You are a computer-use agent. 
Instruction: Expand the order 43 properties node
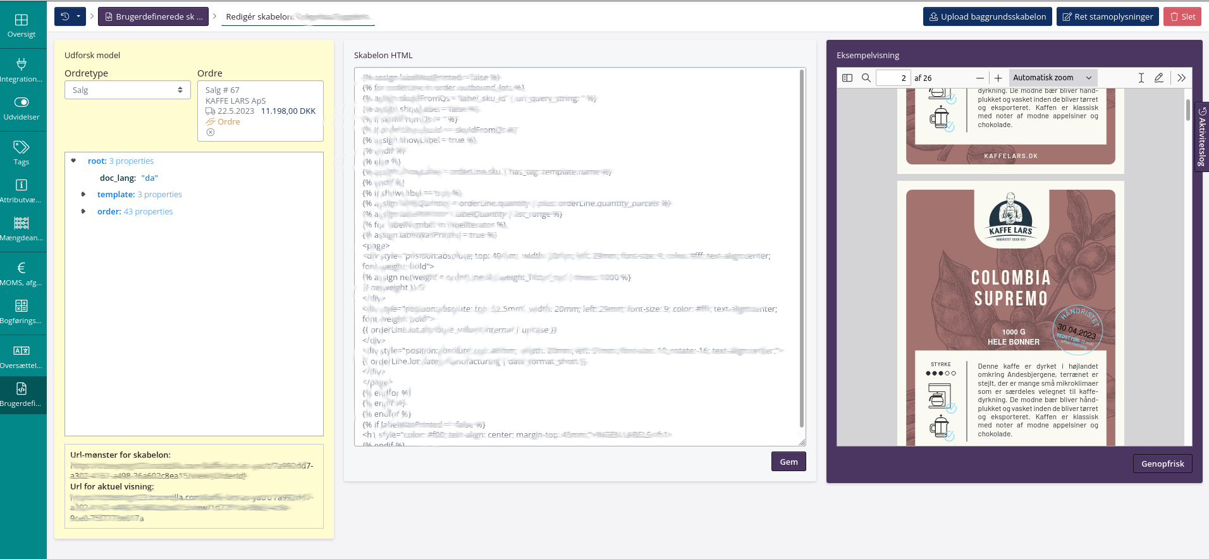pos(83,211)
